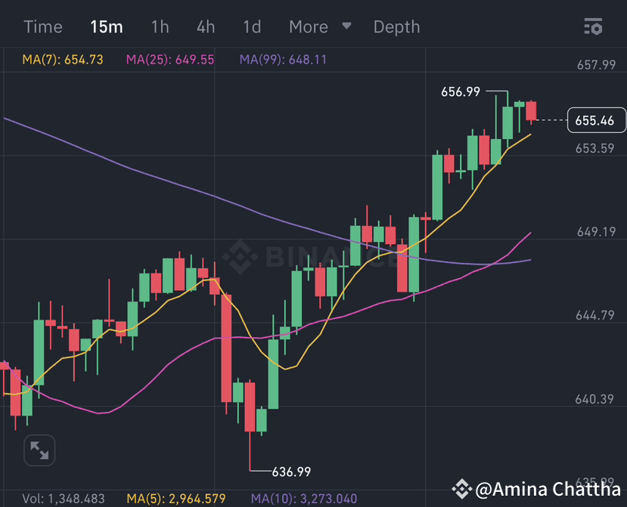
Task: Select the 4h timeframe
Action: 205,26
